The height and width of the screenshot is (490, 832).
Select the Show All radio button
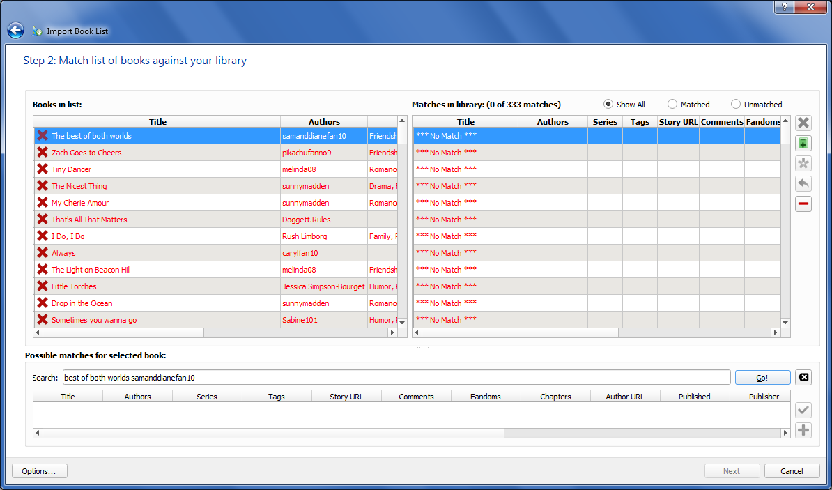pos(608,105)
